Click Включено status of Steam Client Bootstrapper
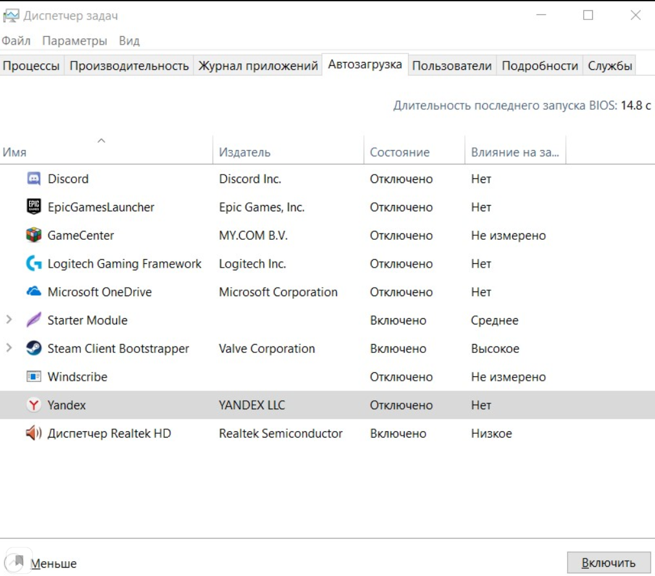Image resolution: width=655 pixels, height=576 pixels. 398,349
